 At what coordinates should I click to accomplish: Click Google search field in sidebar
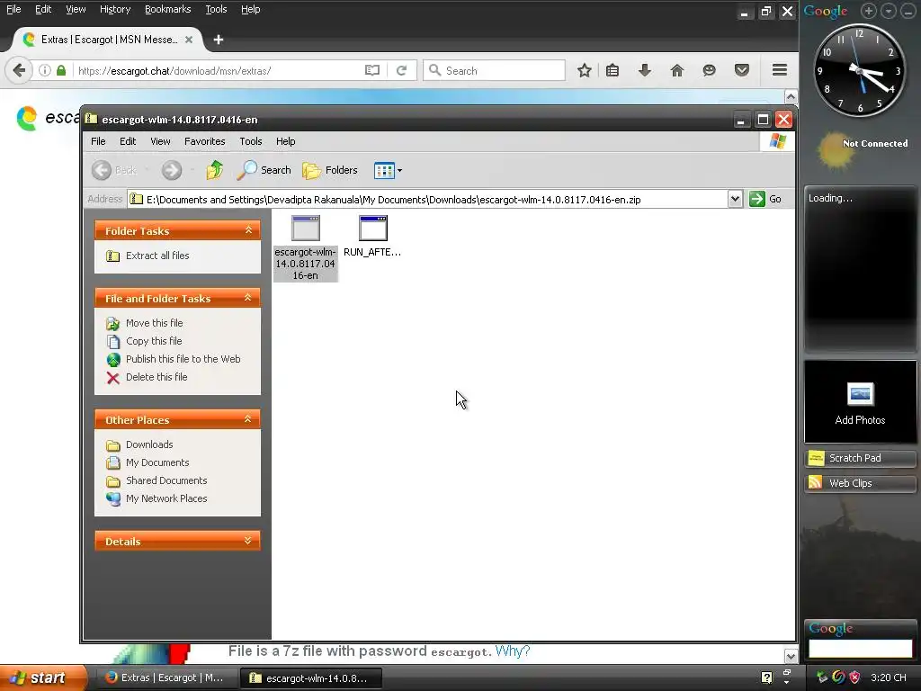pos(860,648)
